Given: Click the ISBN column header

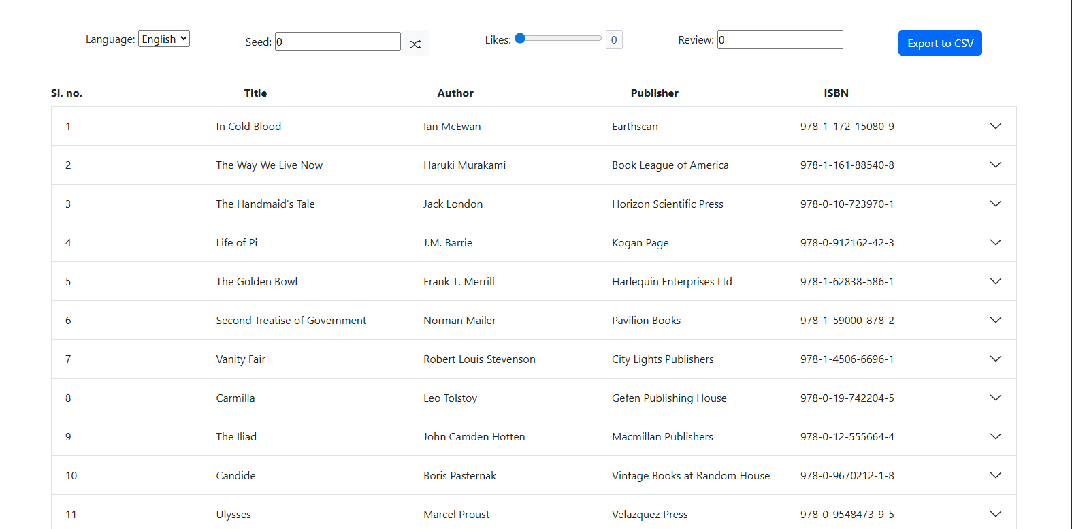Looking at the screenshot, I should (836, 93).
